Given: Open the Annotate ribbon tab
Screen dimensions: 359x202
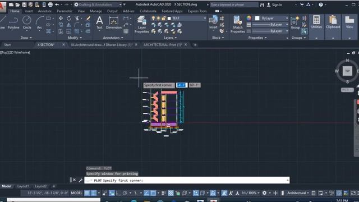Looking at the screenshot, I should (x=45, y=11).
